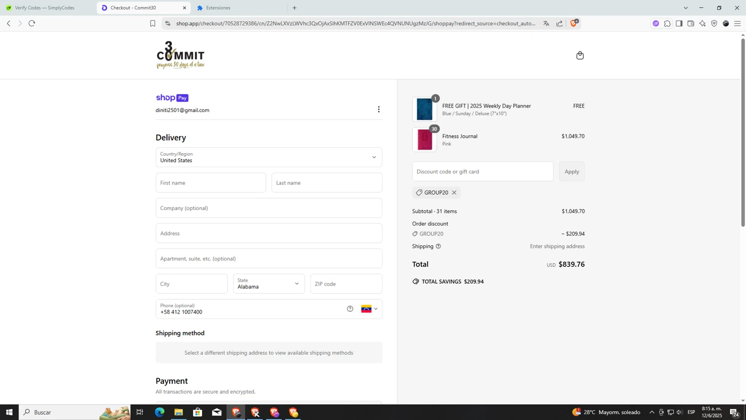The width and height of the screenshot is (746, 420).
Task: Click the phone number help icon
Action: point(350,309)
